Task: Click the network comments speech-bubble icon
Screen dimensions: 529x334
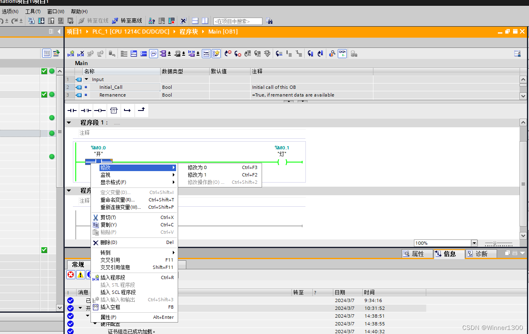Action: click(x=154, y=54)
